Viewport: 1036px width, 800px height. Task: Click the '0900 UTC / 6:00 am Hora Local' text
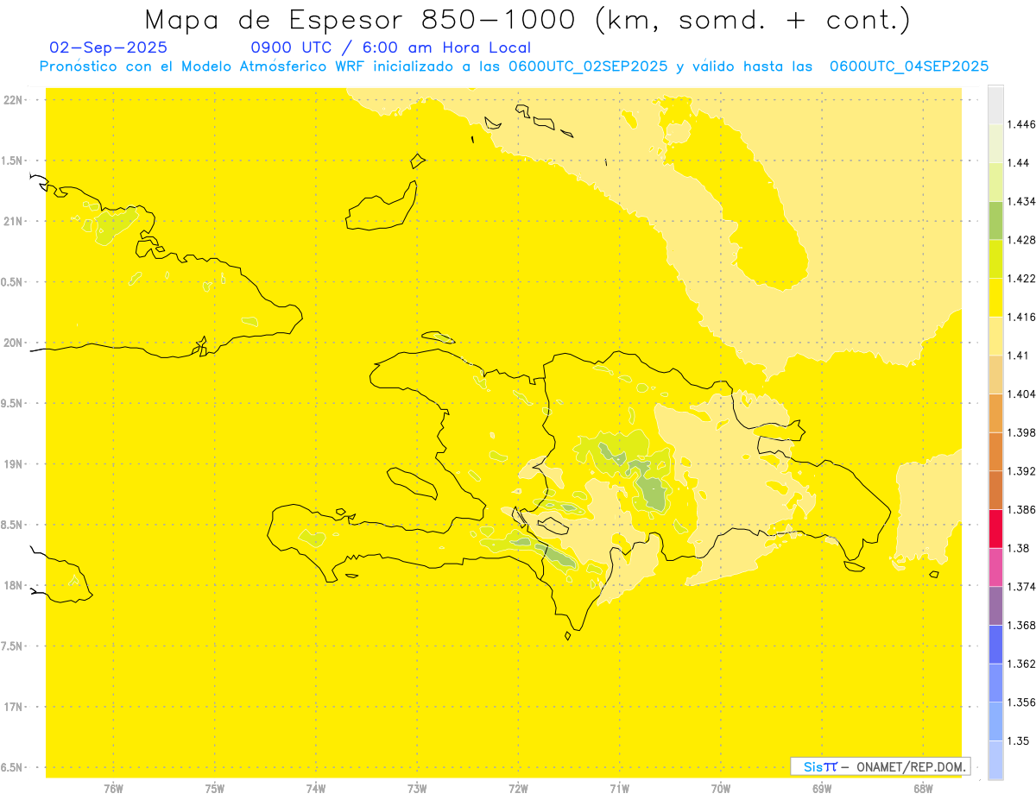coord(391,47)
